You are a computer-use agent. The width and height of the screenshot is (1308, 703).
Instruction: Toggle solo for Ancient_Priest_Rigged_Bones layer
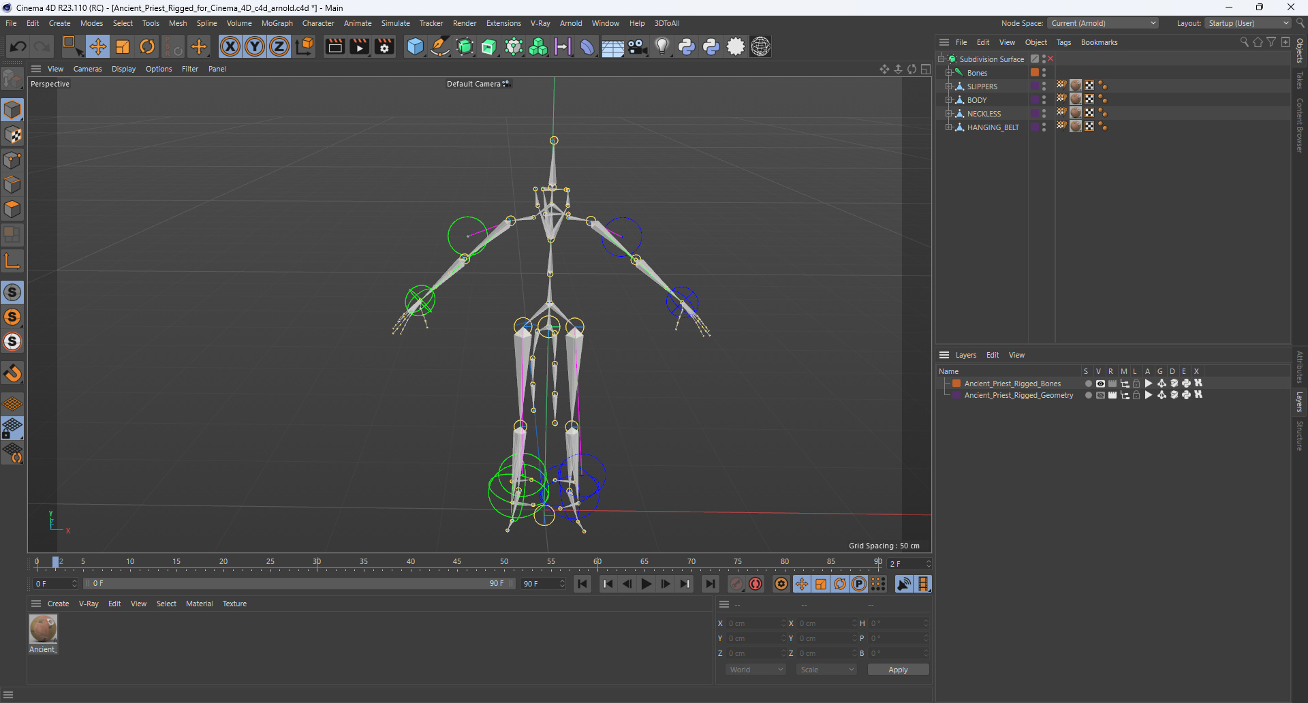[x=1088, y=384]
